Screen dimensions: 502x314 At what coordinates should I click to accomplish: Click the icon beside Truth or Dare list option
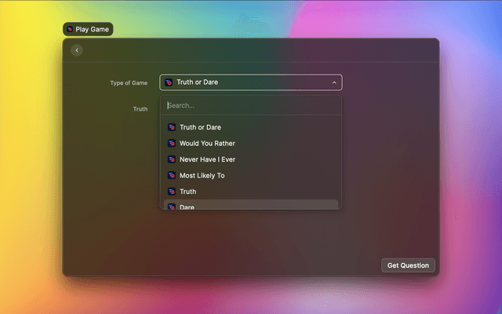tap(171, 127)
